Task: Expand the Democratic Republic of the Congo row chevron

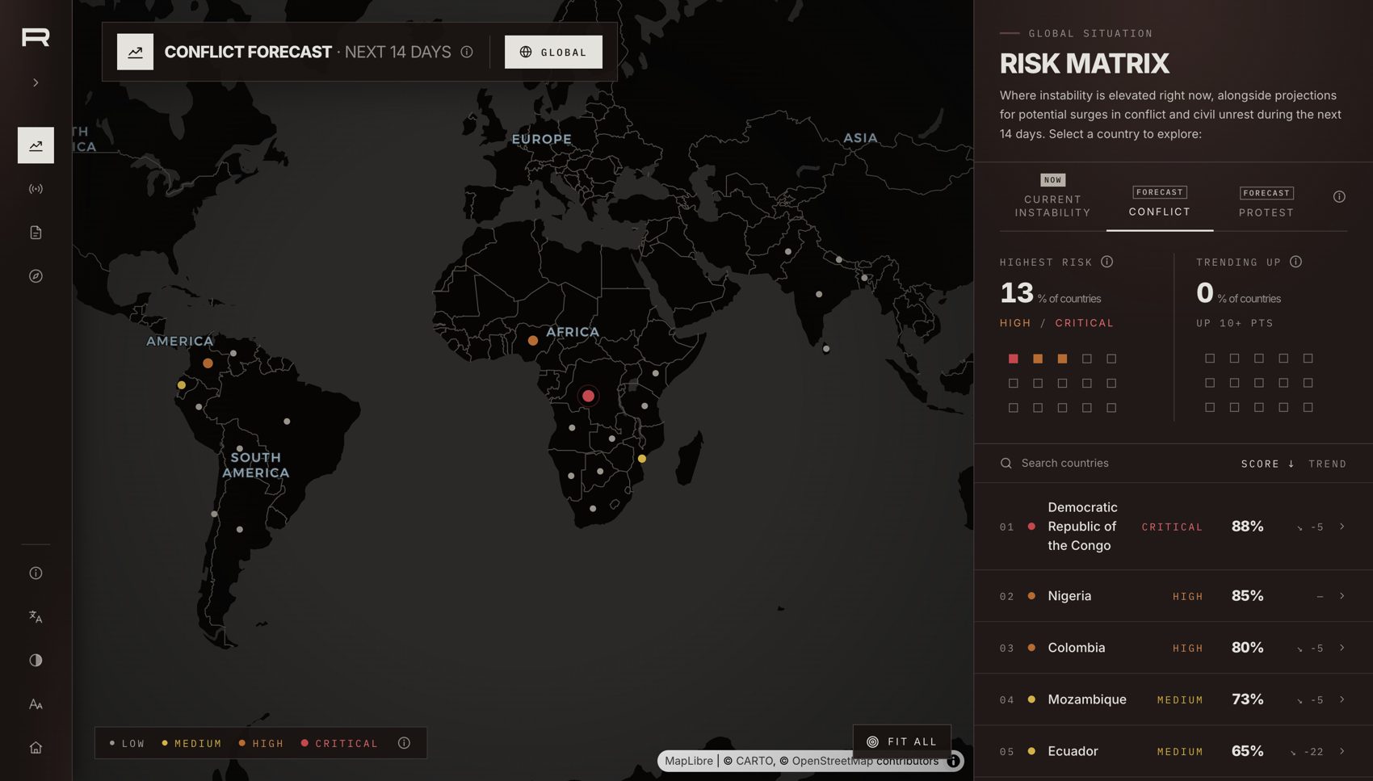Action: (x=1342, y=527)
